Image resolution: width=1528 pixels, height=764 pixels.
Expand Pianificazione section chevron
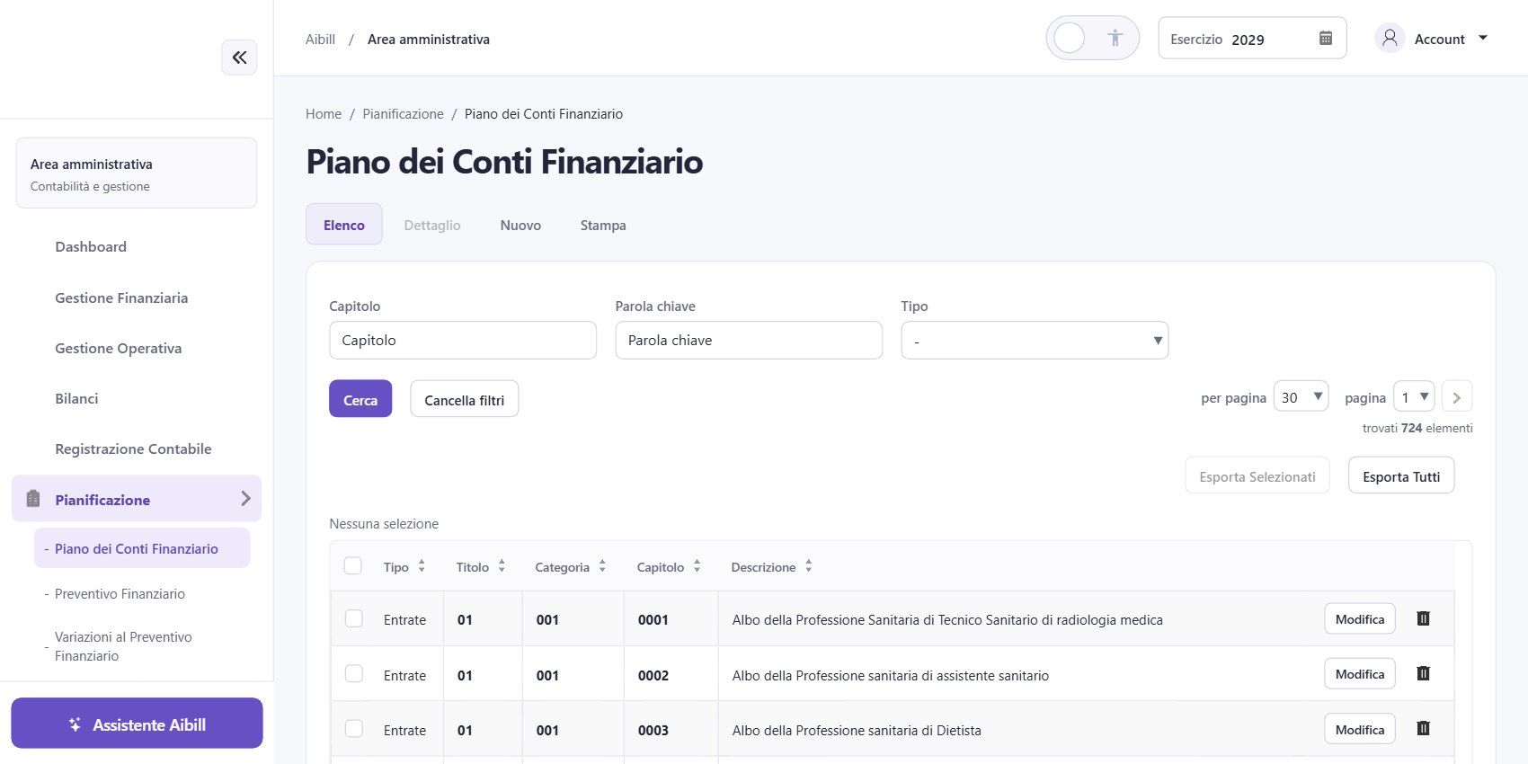(245, 499)
